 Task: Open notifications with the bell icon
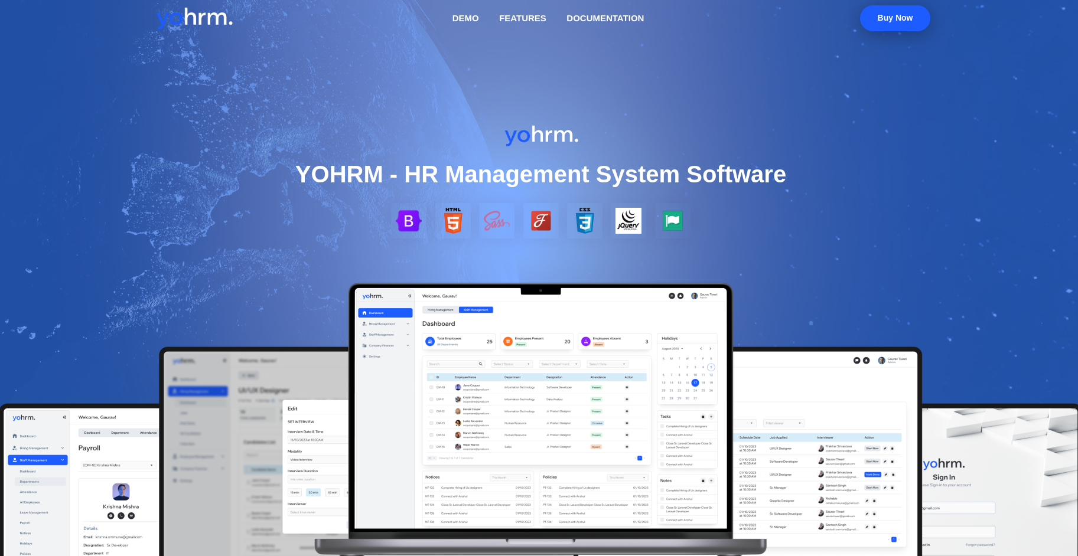coord(681,296)
